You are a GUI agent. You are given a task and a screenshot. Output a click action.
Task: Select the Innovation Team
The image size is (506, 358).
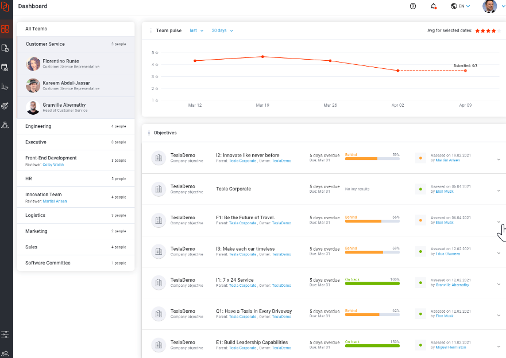[x=75, y=197]
